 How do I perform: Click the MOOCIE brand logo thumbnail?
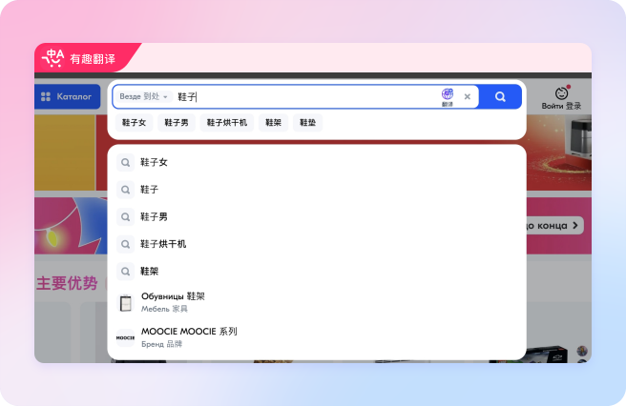tap(125, 337)
